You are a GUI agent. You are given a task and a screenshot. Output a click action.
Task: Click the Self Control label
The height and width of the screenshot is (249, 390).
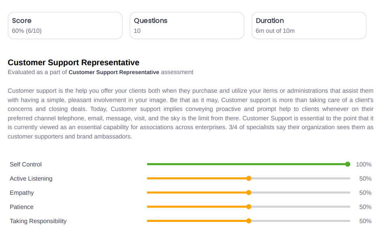point(26,164)
